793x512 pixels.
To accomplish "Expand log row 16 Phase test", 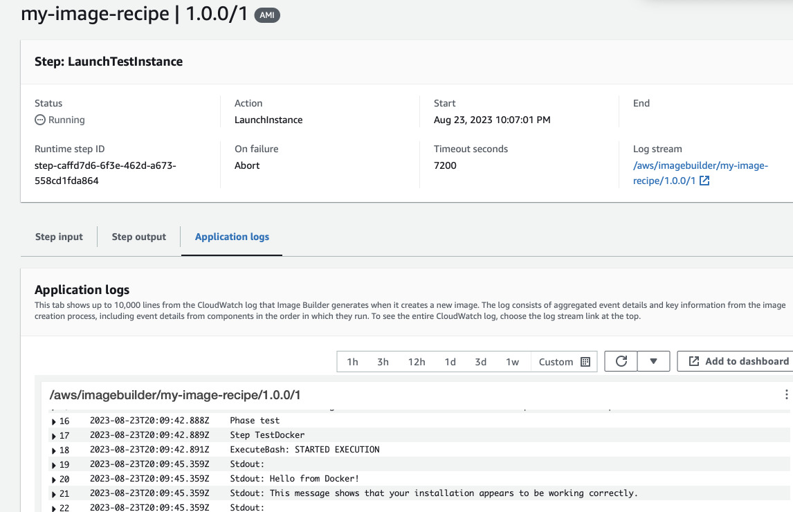I will pos(53,421).
